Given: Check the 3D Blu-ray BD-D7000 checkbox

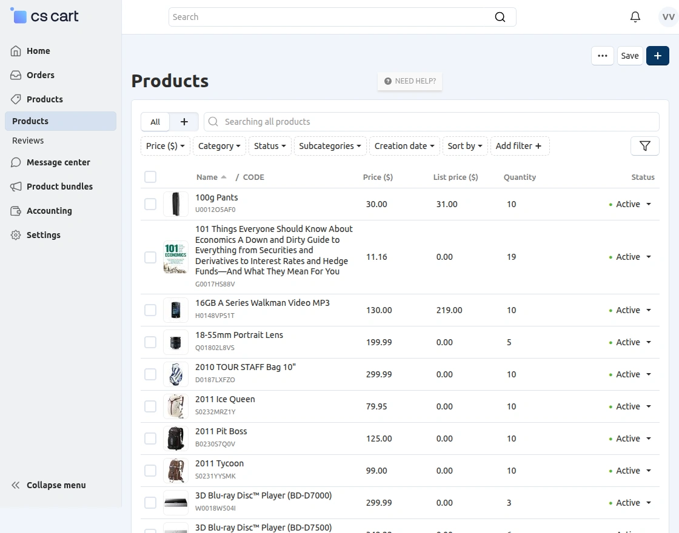Looking at the screenshot, I should pos(150,503).
